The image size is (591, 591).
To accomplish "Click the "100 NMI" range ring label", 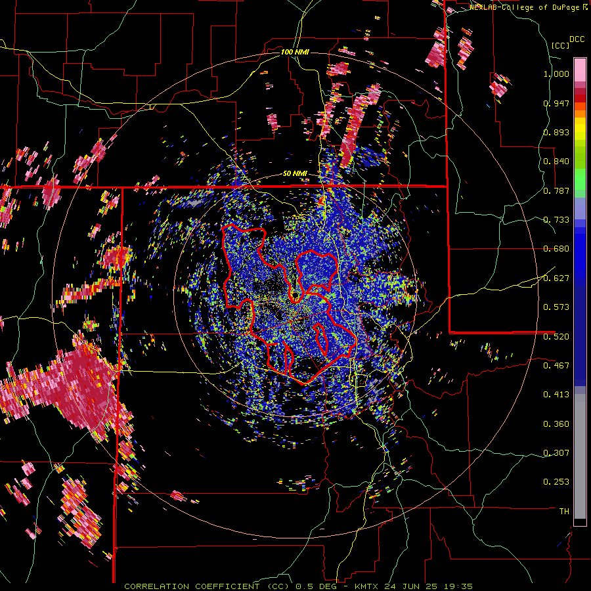I will [x=295, y=52].
